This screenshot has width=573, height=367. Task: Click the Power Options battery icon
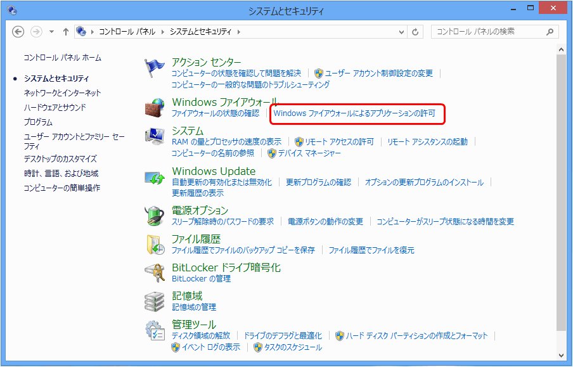tap(154, 216)
